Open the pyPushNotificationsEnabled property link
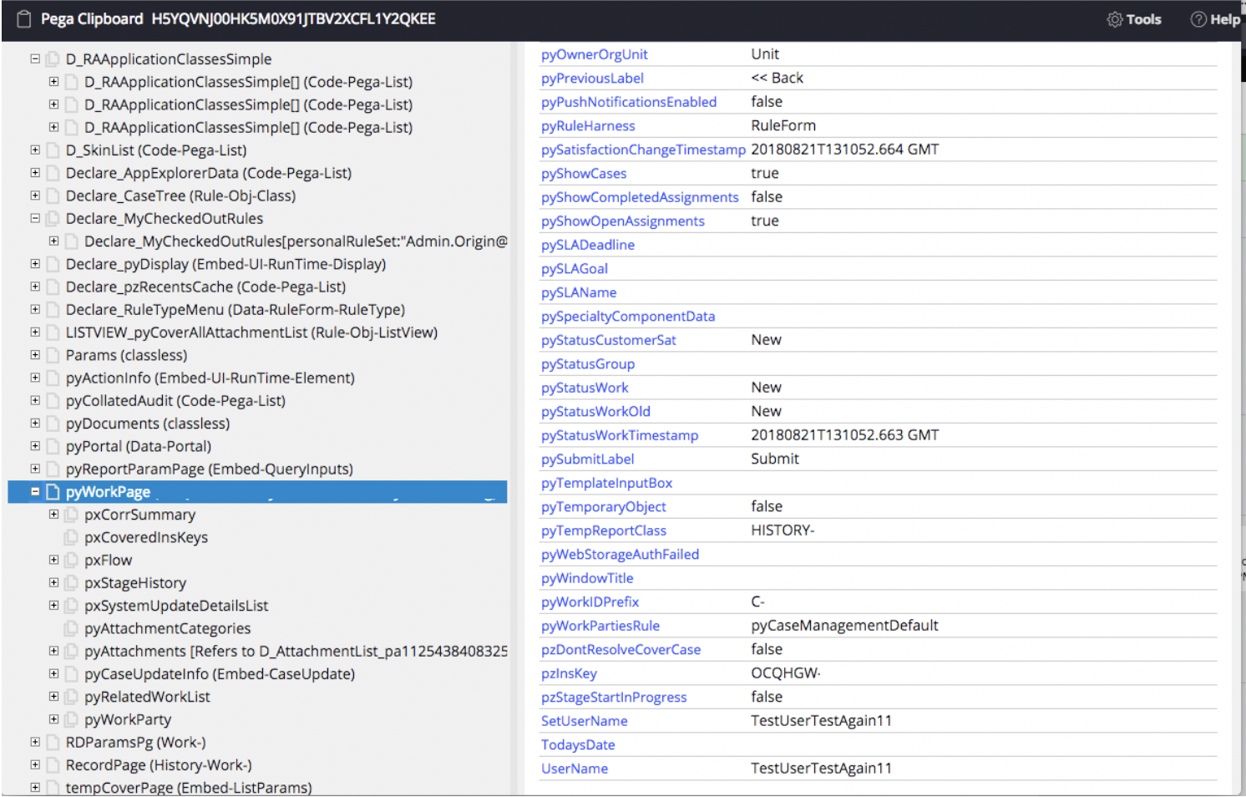Screen dimensions: 1246x797 [x=629, y=102]
